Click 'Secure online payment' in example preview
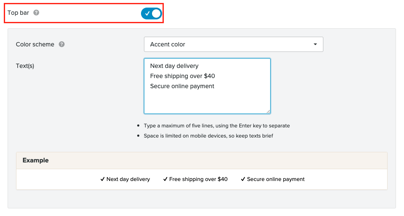Screen dimensions: 404x216 pyautogui.click(x=276, y=179)
